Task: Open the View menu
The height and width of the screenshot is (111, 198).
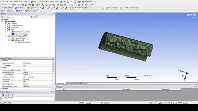Action: coord(11,2)
